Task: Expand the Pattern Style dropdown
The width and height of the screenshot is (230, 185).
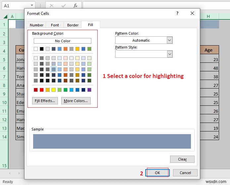Action: 169,54
